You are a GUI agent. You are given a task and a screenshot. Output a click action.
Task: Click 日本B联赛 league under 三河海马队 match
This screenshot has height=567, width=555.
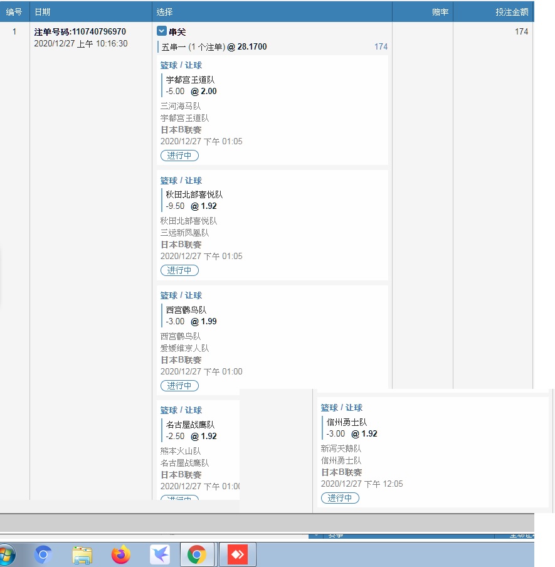(181, 130)
